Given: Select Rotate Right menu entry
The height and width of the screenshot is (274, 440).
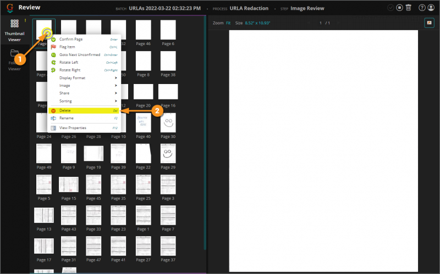Looking at the screenshot, I should pyautogui.click(x=84, y=70).
